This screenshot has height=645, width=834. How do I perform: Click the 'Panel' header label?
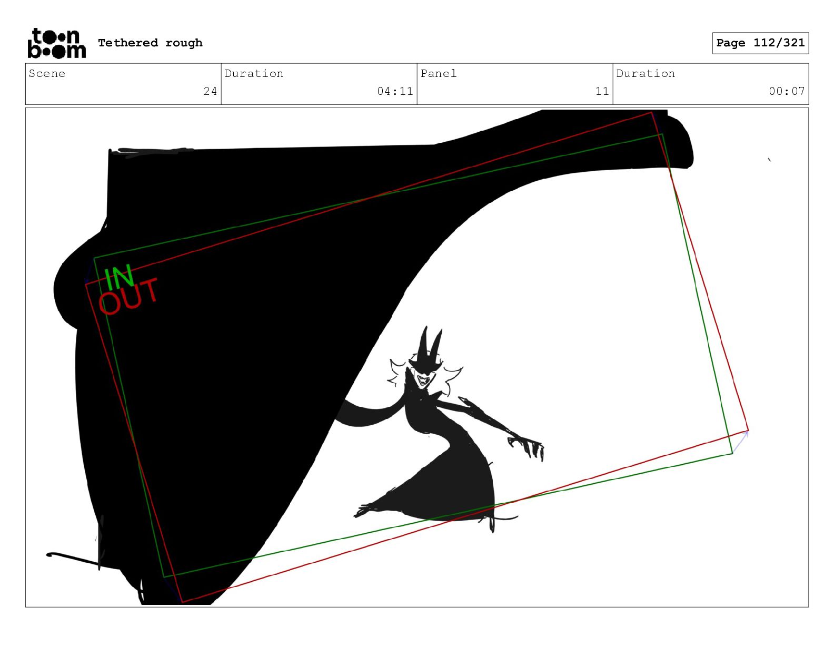coord(439,73)
